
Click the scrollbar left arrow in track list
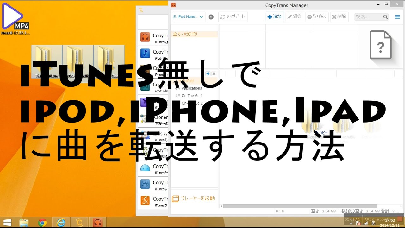tap(221, 206)
